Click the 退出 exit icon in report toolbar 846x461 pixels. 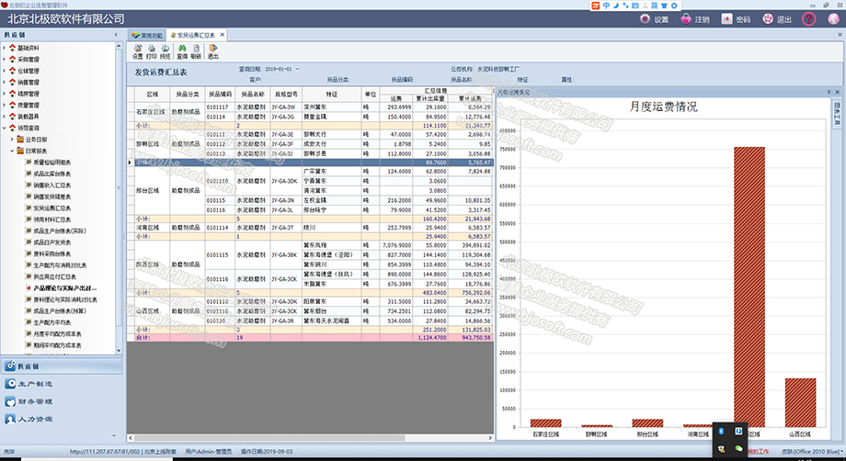click(213, 52)
